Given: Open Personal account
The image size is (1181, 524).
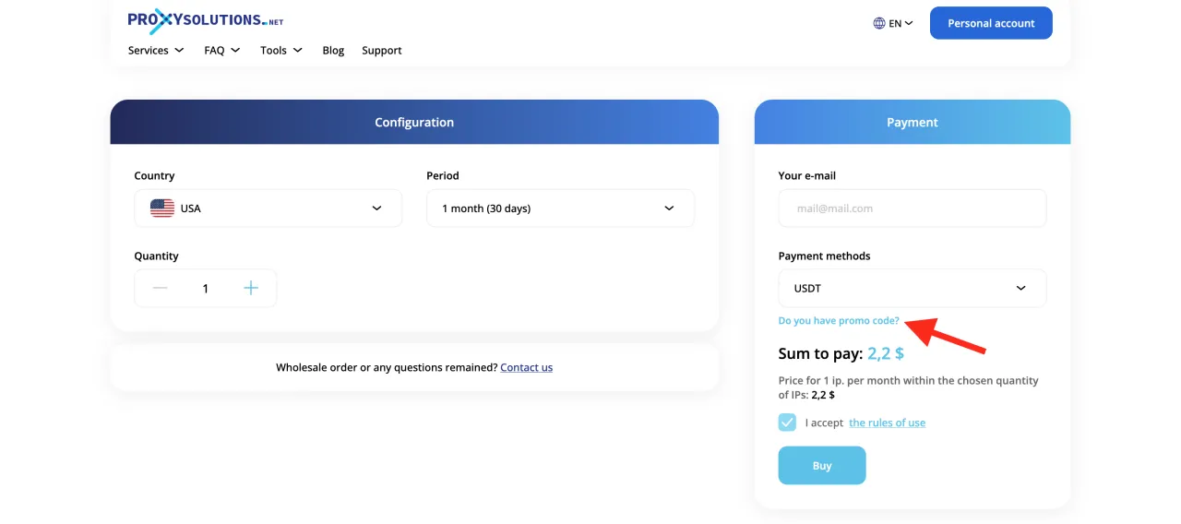Looking at the screenshot, I should pyautogui.click(x=991, y=23).
